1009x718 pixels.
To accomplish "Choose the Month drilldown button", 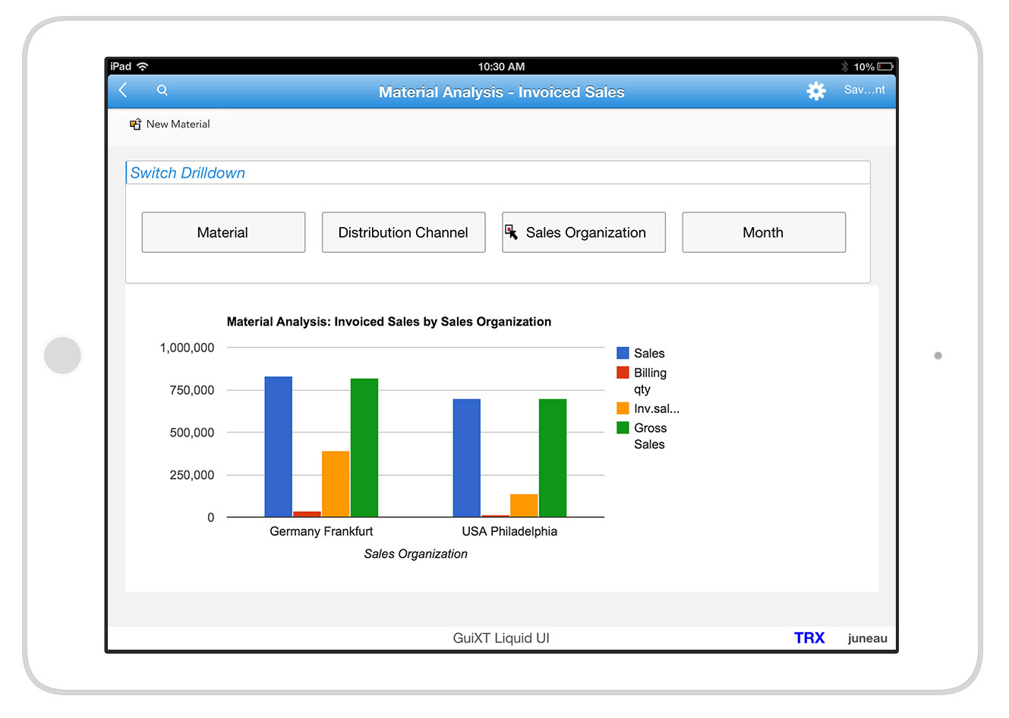I will [763, 232].
